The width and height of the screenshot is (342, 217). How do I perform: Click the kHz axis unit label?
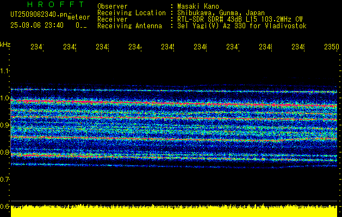(5, 45)
